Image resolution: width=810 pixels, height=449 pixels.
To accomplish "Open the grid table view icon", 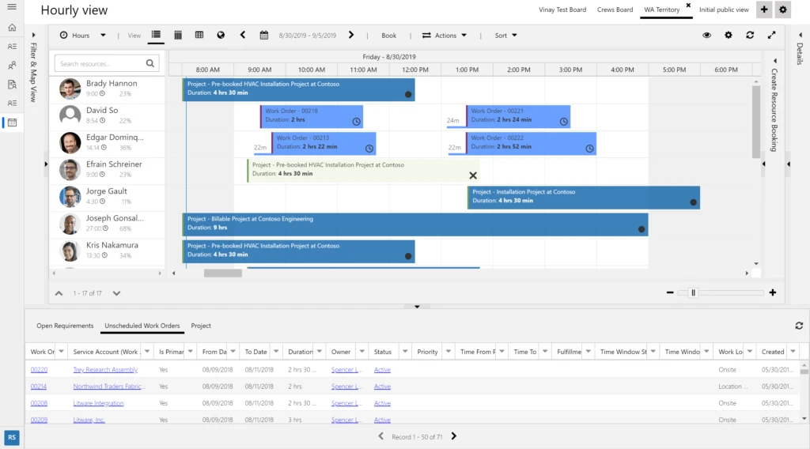I will coord(199,36).
